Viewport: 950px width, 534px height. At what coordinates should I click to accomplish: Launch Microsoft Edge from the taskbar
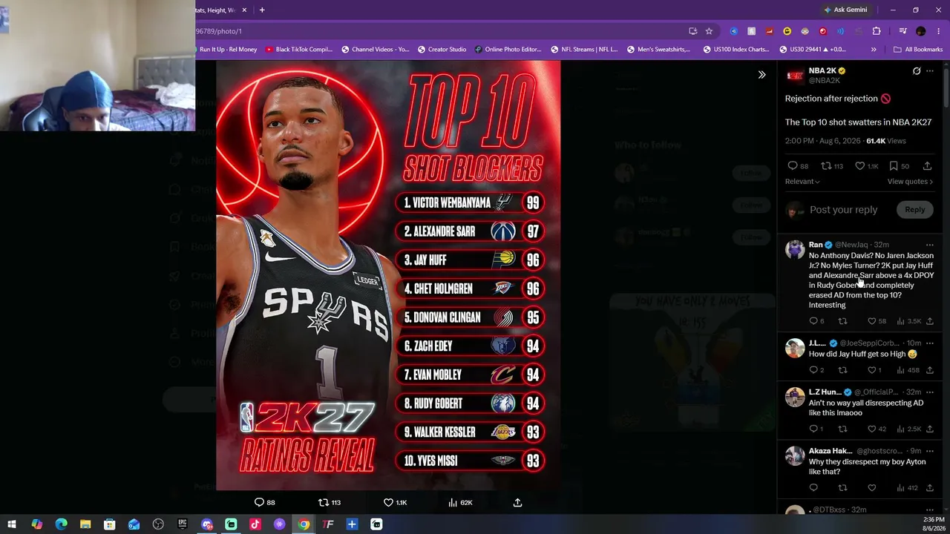click(x=61, y=524)
